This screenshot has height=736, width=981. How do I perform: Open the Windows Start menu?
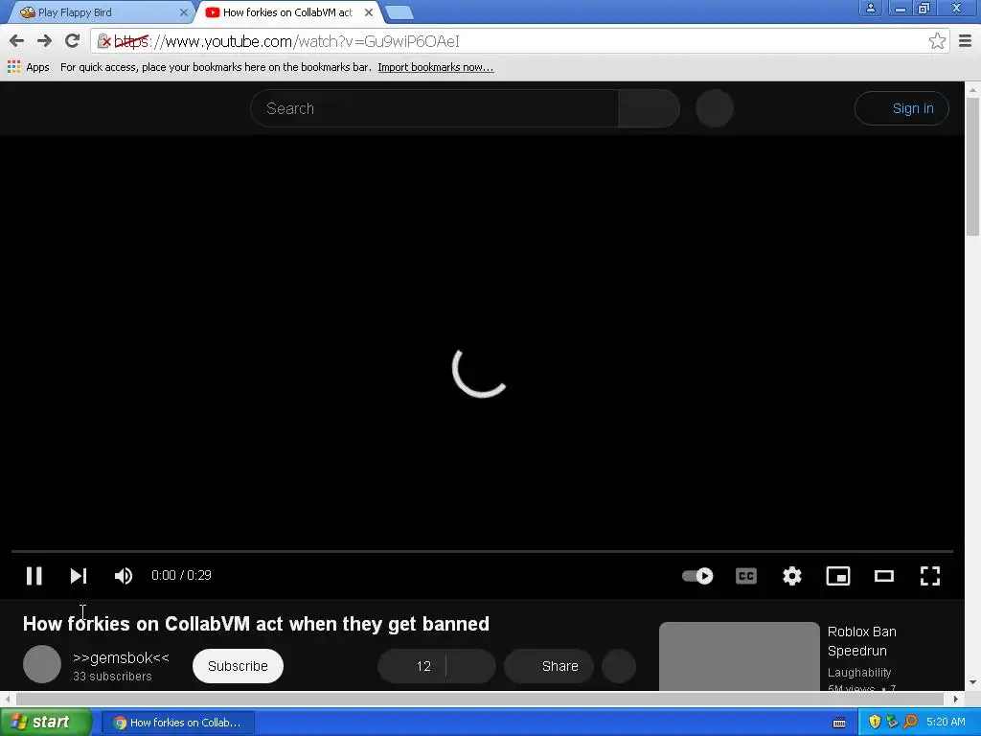(x=46, y=723)
